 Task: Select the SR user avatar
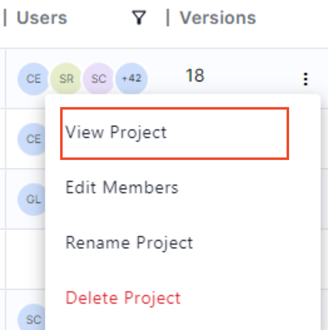(x=66, y=79)
